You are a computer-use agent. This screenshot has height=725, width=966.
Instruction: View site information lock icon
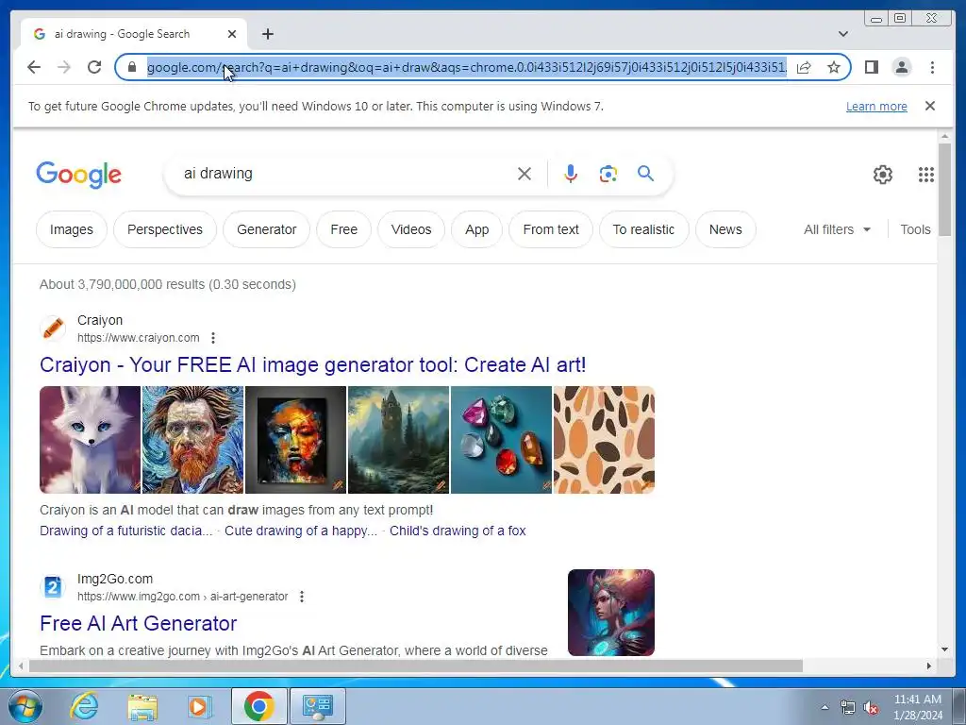tap(131, 67)
